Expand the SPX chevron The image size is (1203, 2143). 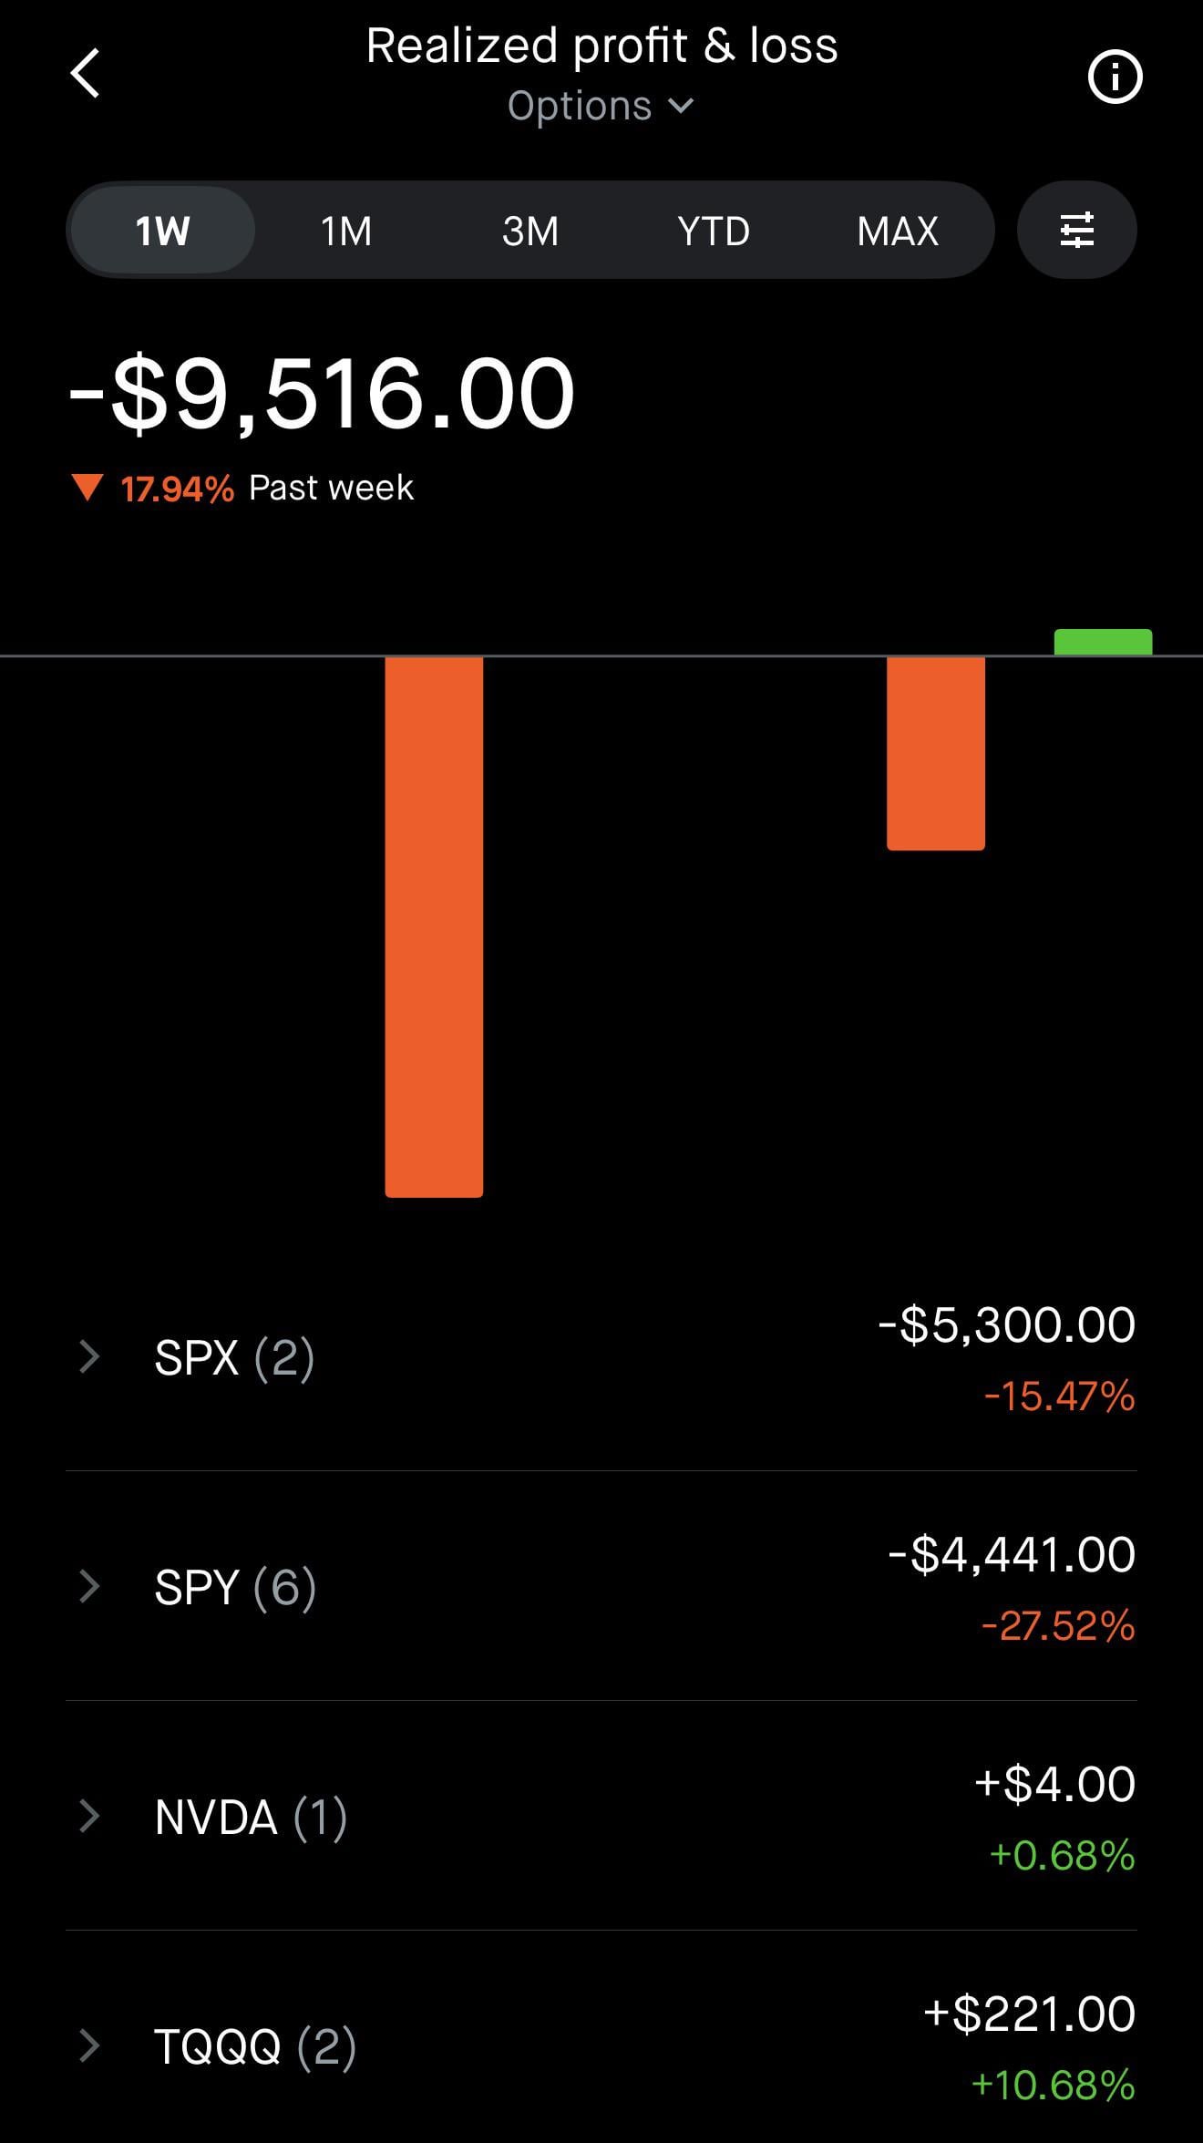[x=89, y=1356]
